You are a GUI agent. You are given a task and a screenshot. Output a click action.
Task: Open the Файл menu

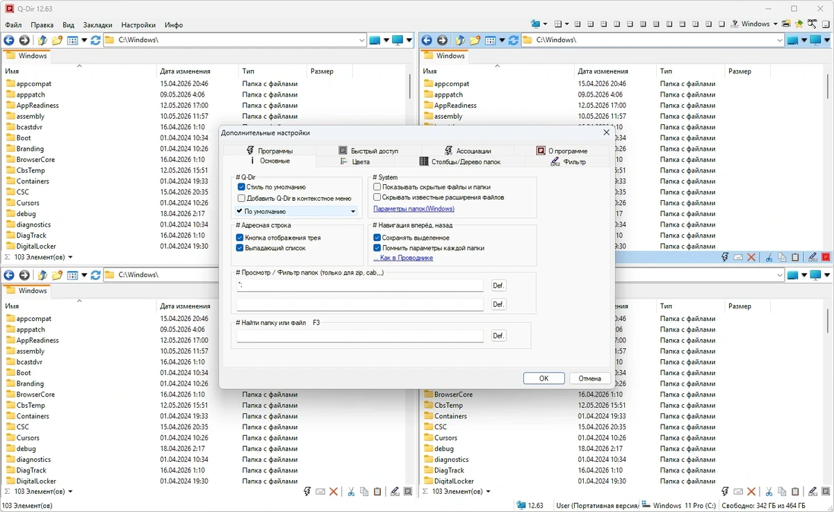[x=13, y=25]
